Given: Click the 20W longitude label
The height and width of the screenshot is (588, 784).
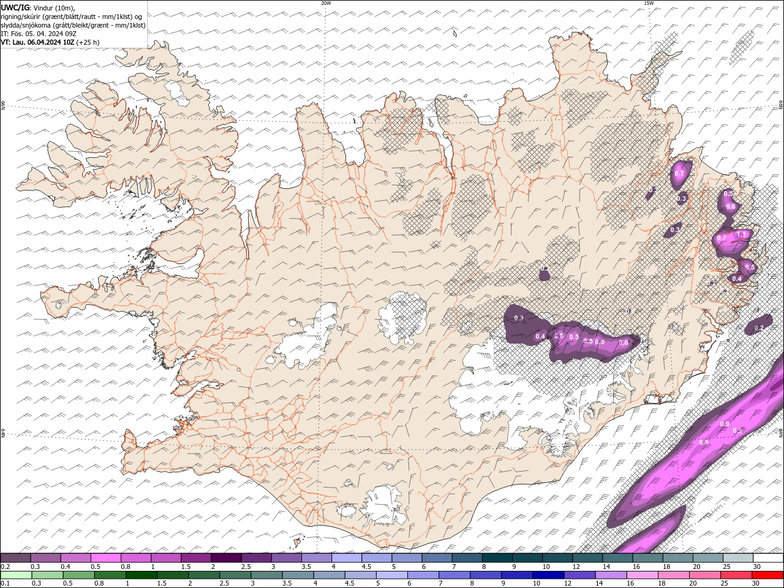Looking at the screenshot, I should pos(326,3).
